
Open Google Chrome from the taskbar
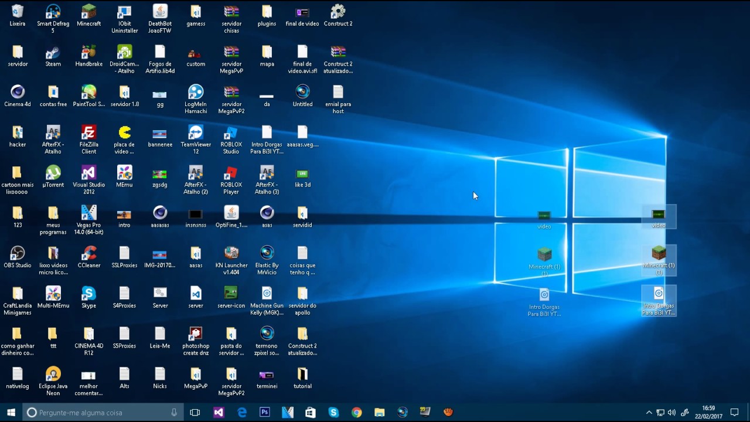pyautogui.click(x=356, y=413)
